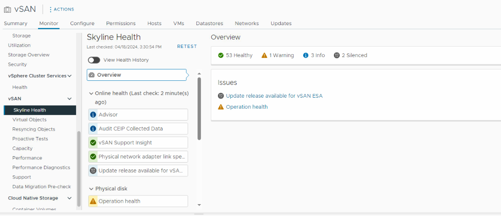Image resolution: width=501 pixels, height=216 pixels.
Task: Click silenced icon on Update release item
Action: click(x=93, y=170)
